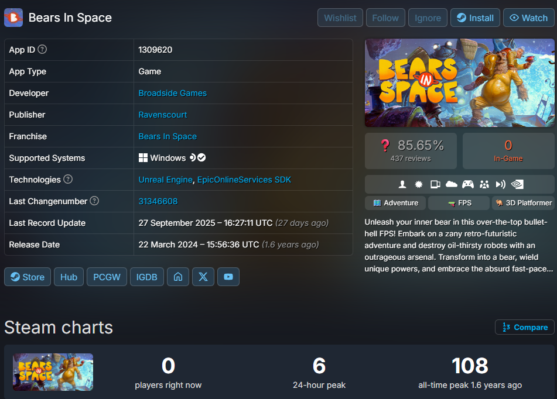
Task: Open the Bears In Space franchise link
Action: (168, 136)
